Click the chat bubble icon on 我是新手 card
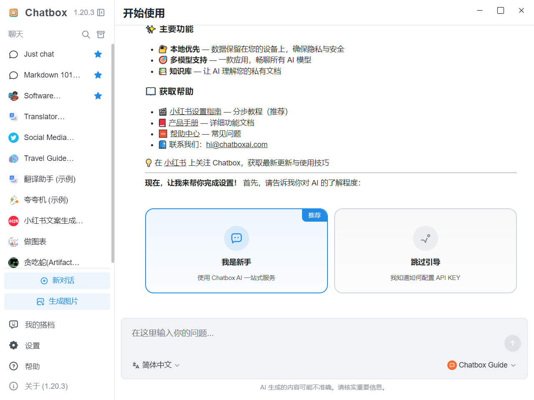This screenshot has width=534, height=400. coord(237,238)
